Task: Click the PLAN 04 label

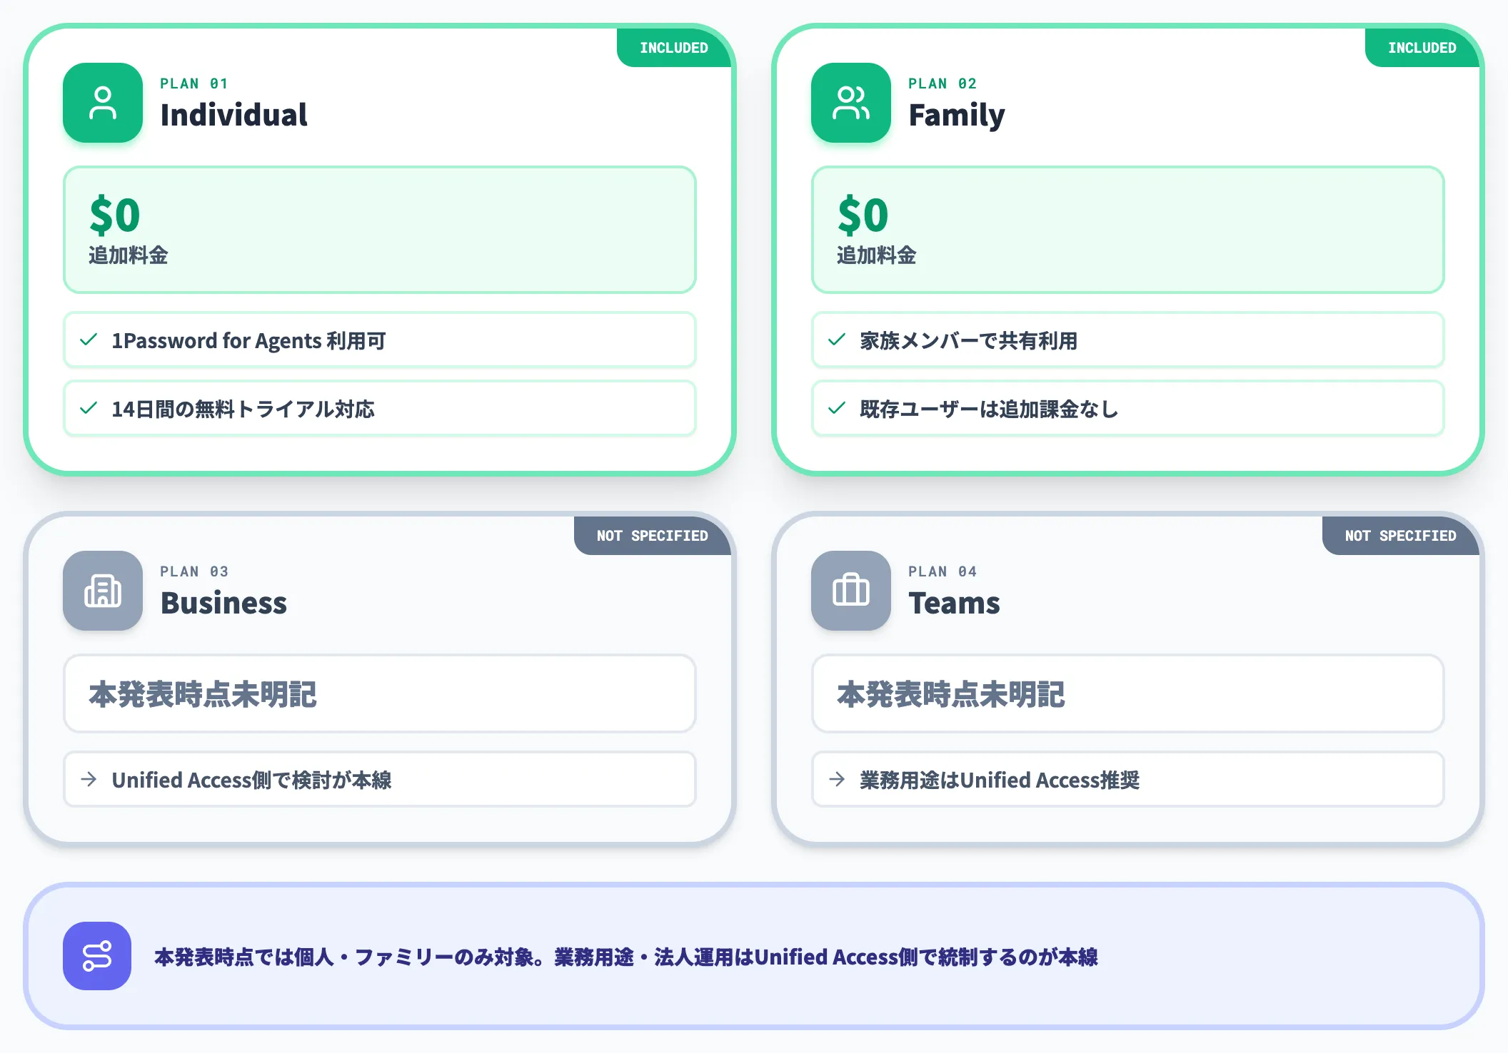Action: [x=942, y=571]
